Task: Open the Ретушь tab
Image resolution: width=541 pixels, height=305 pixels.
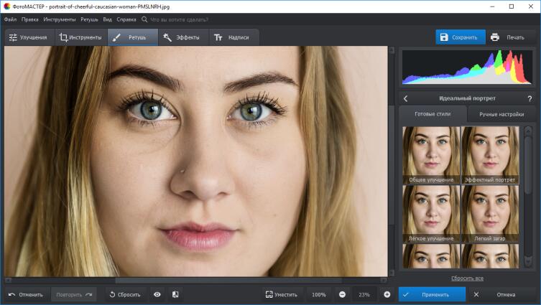Action: (x=133, y=37)
